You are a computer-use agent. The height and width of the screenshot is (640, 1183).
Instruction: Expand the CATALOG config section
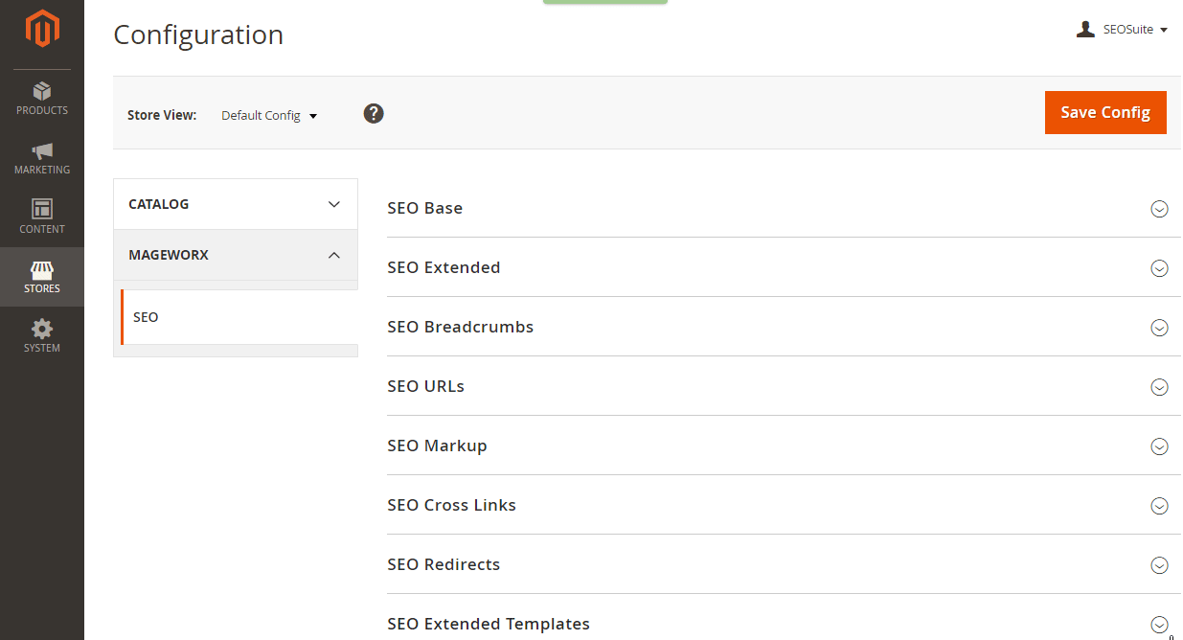point(236,204)
